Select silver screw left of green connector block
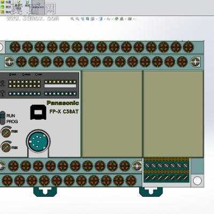The image size is (214, 214). (137, 165)
